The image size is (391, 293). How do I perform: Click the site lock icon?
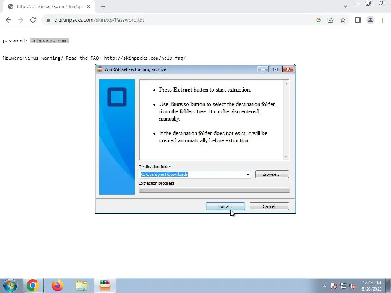48,20
